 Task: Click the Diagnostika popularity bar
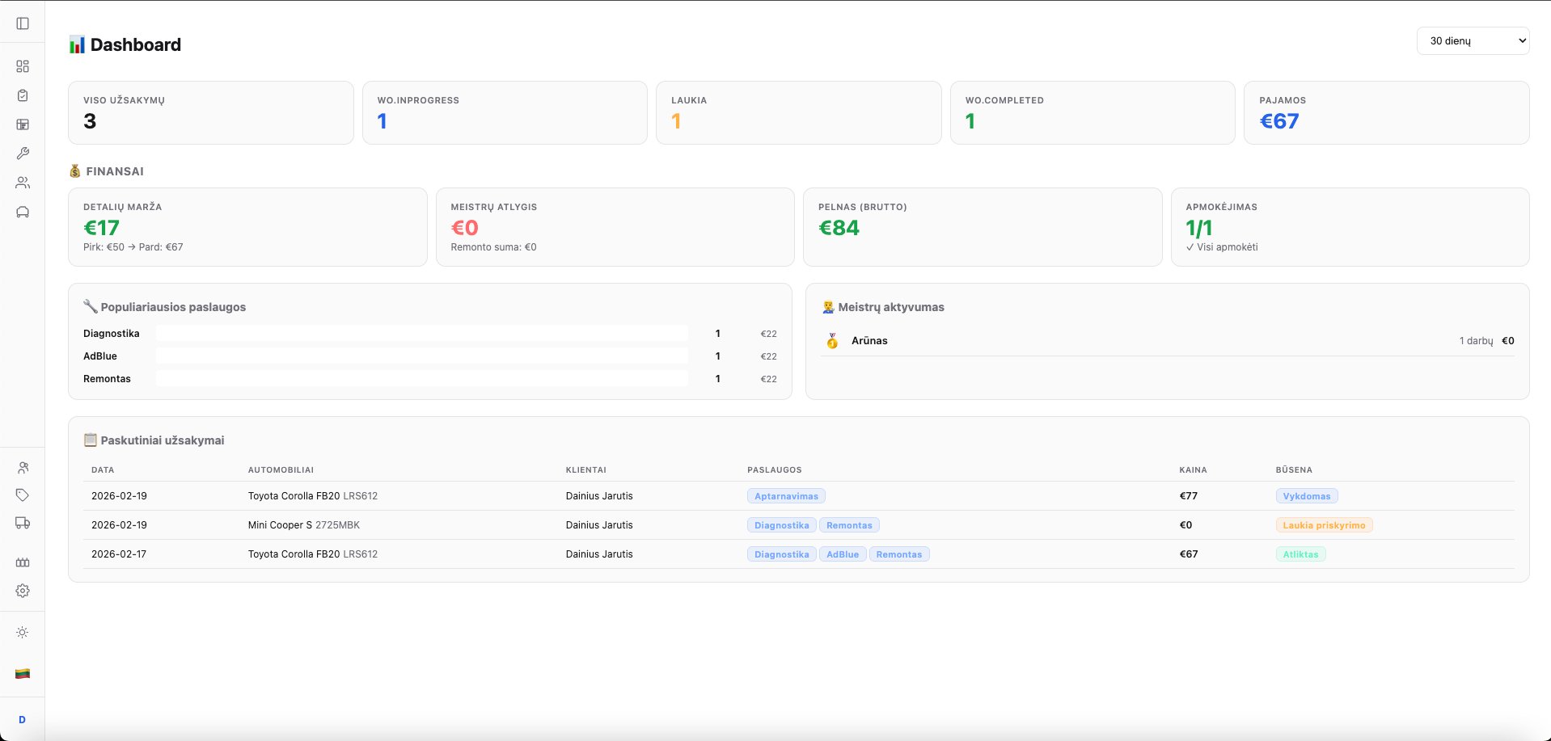coord(421,334)
